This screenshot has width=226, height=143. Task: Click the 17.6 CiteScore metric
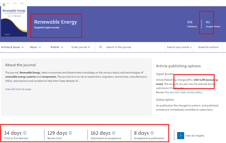click(x=192, y=24)
